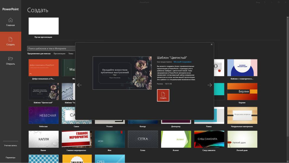The image size is (289, 163).
Task: Click the vertical scrollbar on right edge
Action: (288, 81)
